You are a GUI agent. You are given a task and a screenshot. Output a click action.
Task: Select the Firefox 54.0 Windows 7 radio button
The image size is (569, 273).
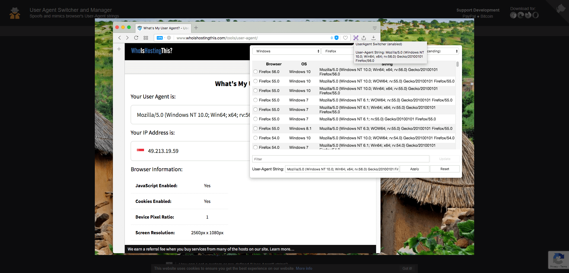(x=255, y=147)
